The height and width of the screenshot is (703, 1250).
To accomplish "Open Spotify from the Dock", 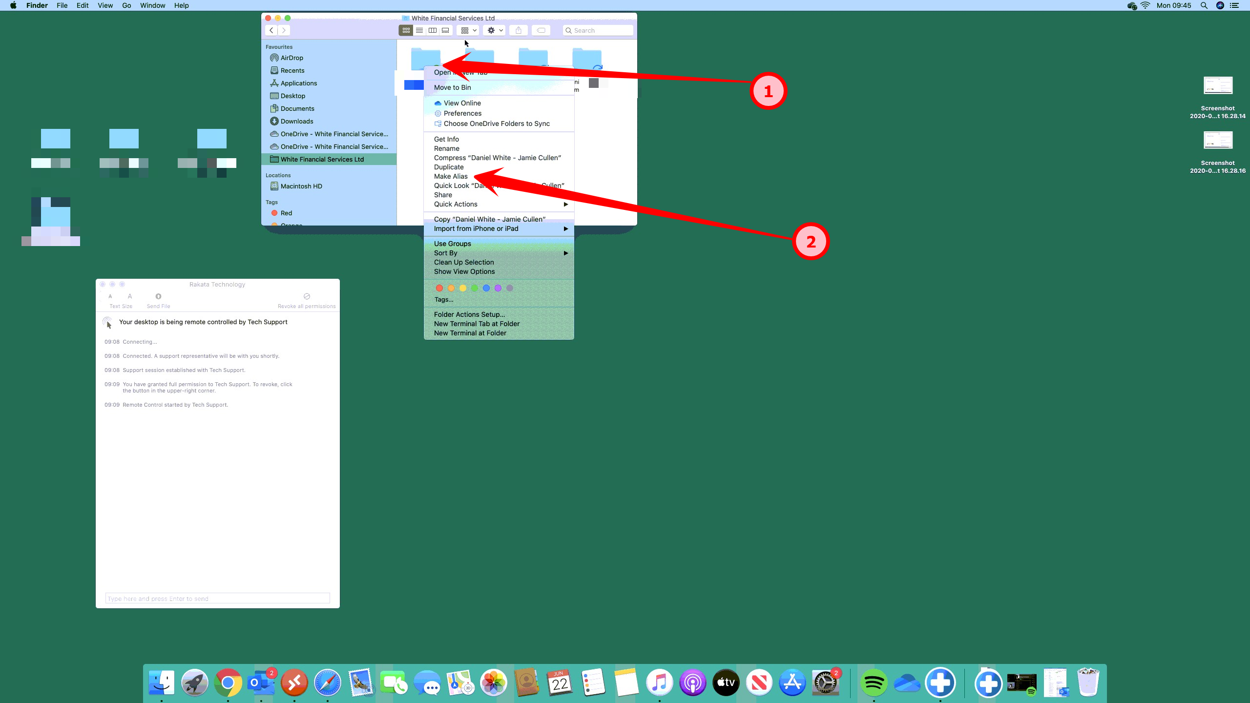I will [874, 682].
